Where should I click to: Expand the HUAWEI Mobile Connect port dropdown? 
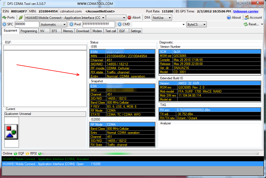tap(103, 18)
